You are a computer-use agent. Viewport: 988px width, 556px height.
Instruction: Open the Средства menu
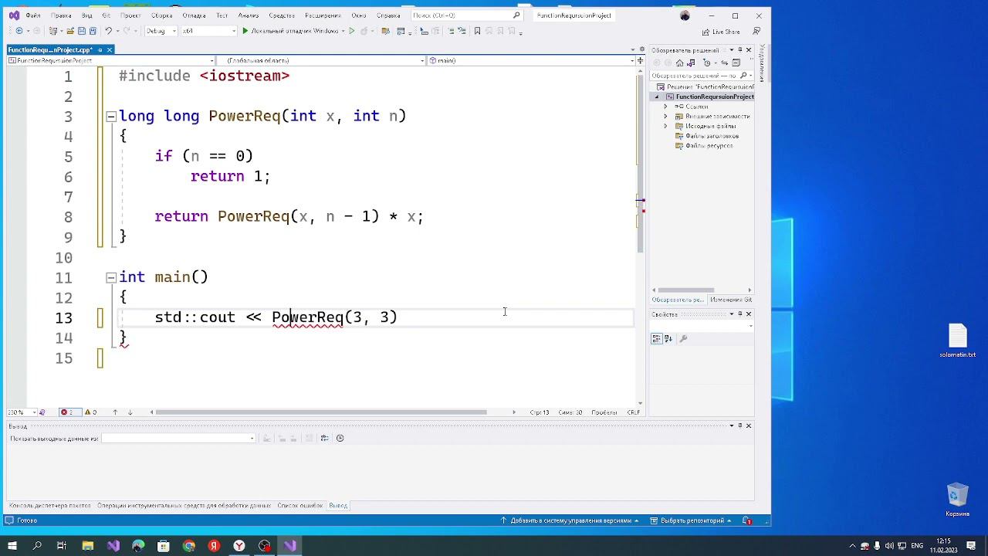point(282,15)
